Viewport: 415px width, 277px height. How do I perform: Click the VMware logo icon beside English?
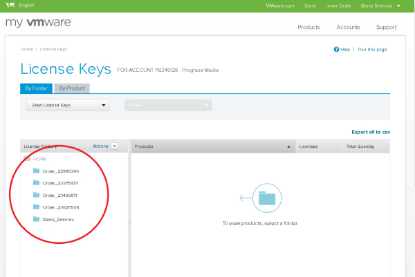(10, 5)
